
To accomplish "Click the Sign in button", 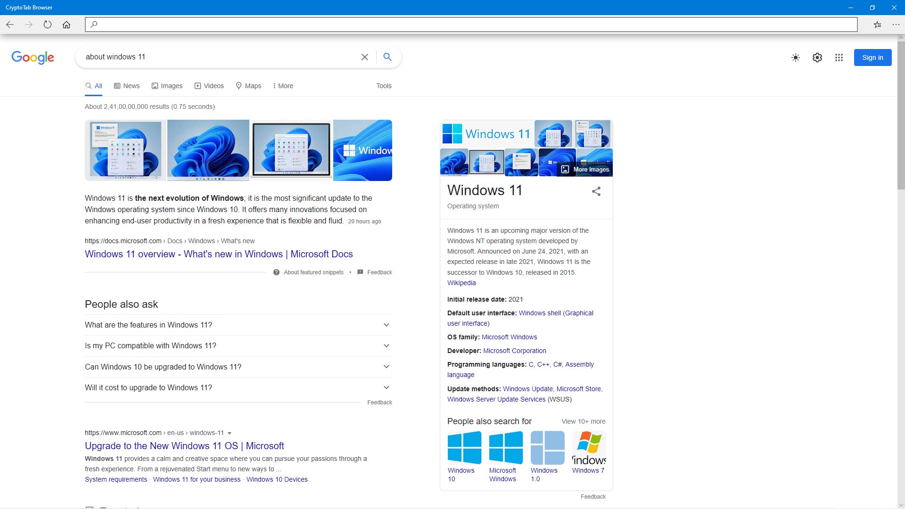I will [872, 57].
